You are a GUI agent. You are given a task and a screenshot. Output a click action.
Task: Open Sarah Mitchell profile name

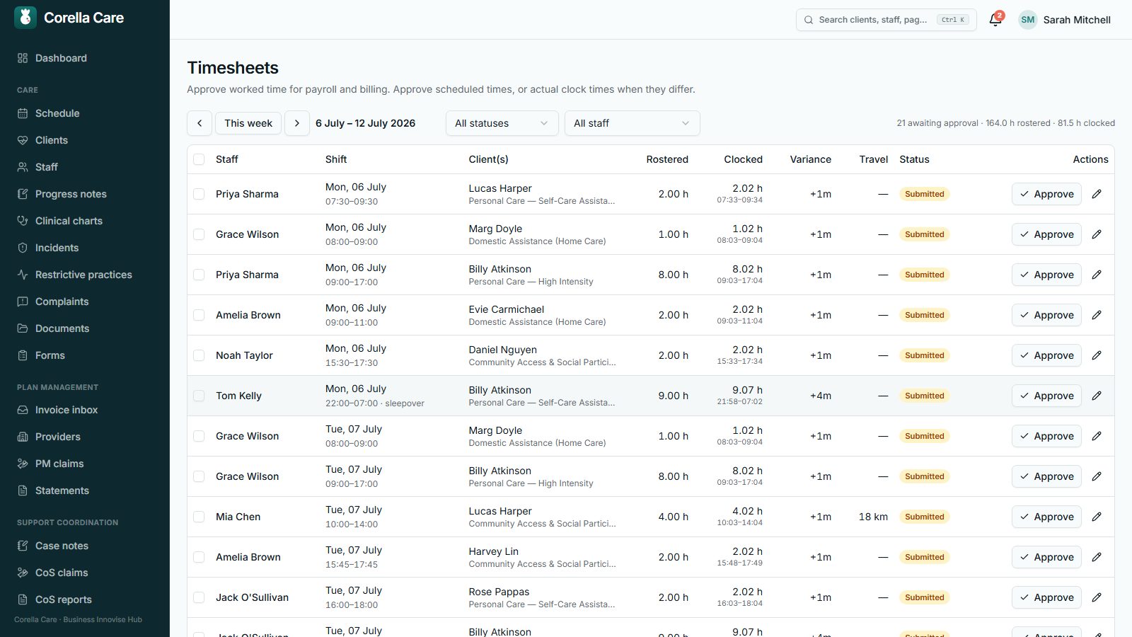[1077, 20]
